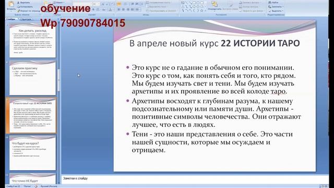
Task: Open the Clipboard group dialog launcher
Action: [x=40, y=15]
